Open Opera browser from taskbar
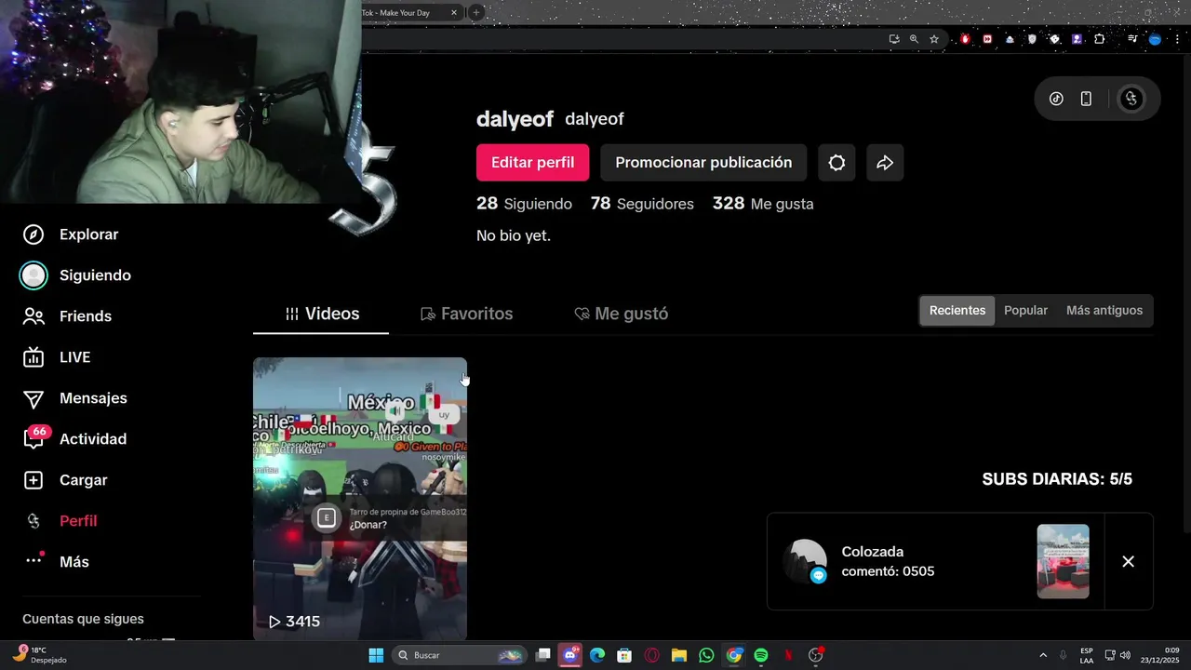The height and width of the screenshot is (670, 1191). (652, 655)
